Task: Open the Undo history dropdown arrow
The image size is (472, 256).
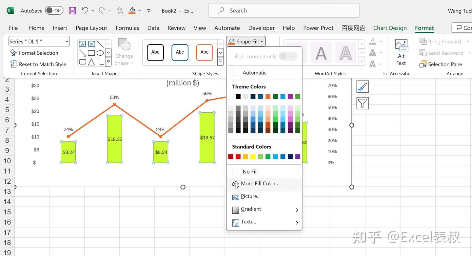Action: tap(93, 11)
